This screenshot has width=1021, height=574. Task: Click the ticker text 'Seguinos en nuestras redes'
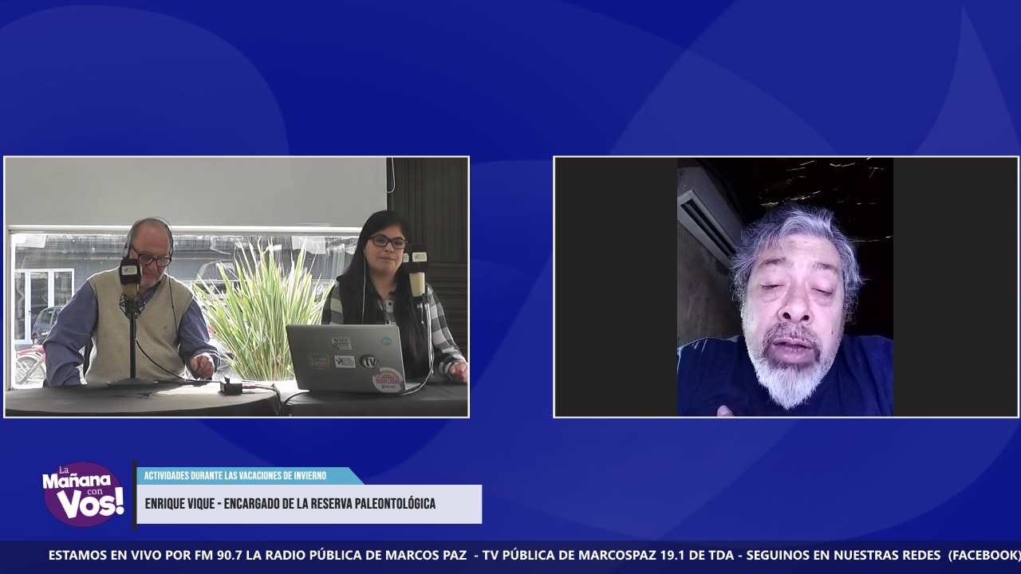(844, 555)
